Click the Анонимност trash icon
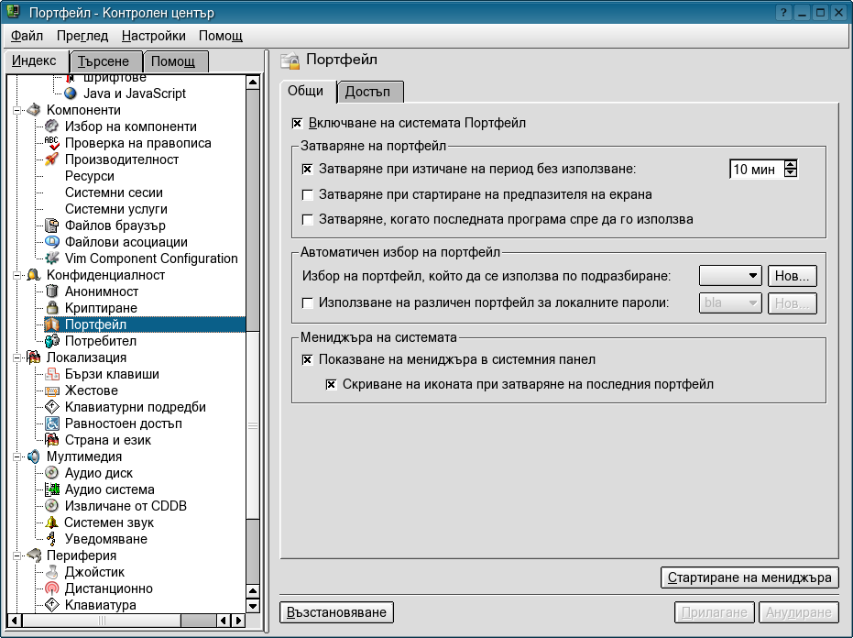The image size is (853, 638). (x=52, y=291)
